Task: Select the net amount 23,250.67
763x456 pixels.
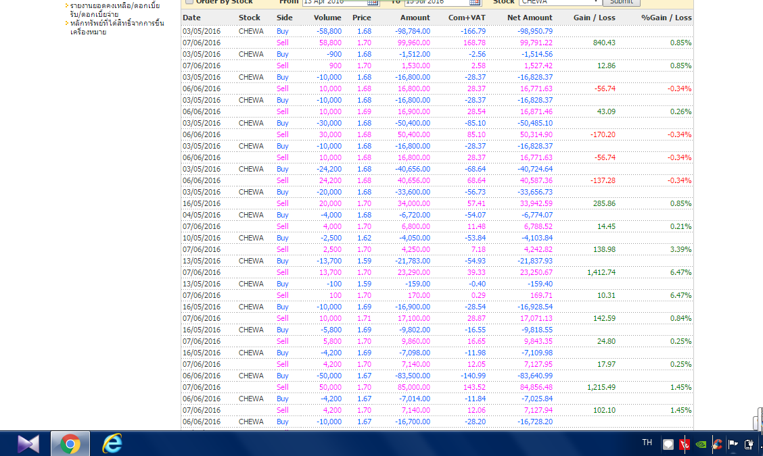Action: click(536, 273)
